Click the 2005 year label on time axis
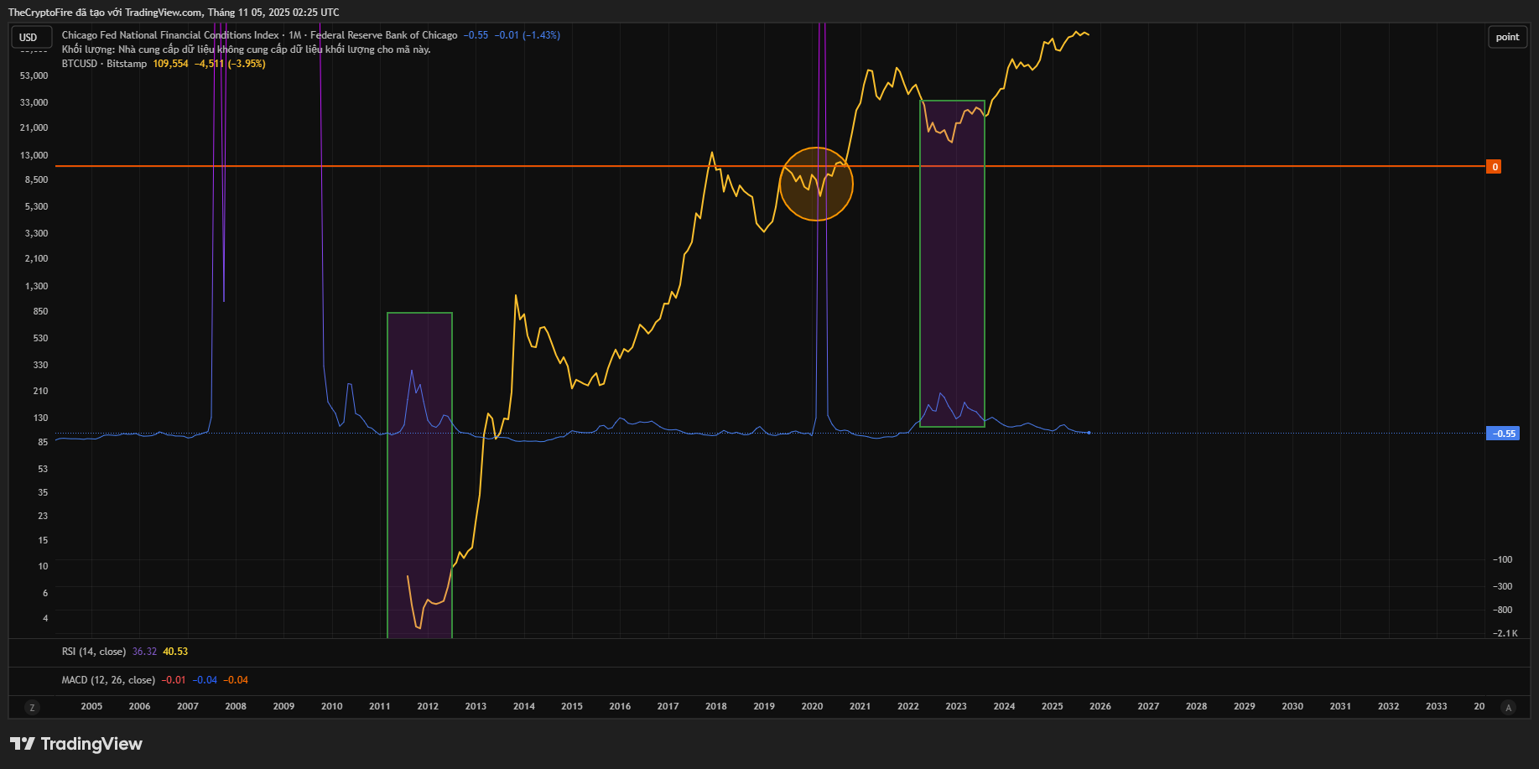Image resolution: width=1539 pixels, height=769 pixels. (91, 706)
